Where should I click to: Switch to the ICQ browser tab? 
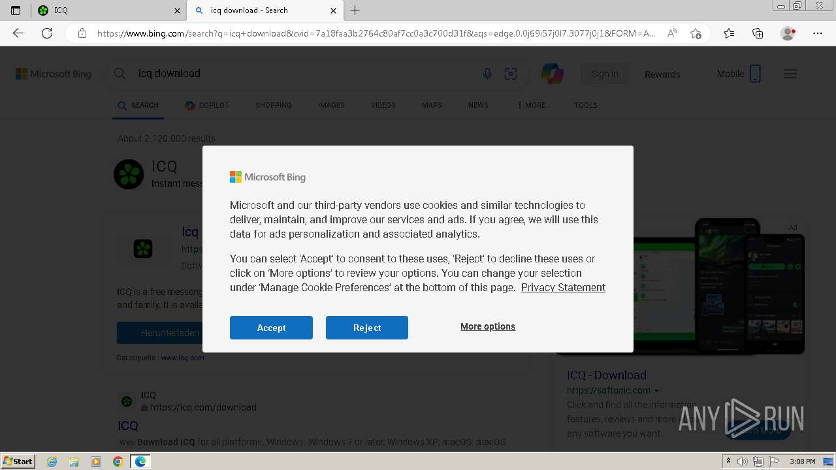tap(109, 10)
